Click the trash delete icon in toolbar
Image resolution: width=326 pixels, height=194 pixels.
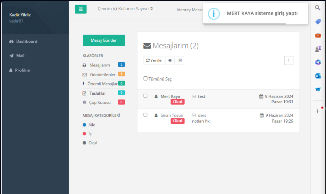(x=180, y=60)
